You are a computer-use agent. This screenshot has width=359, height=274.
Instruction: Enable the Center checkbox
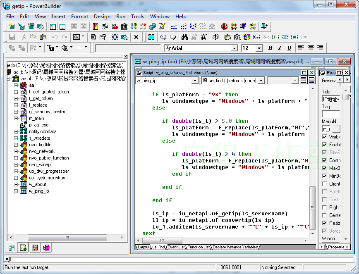(324, 215)
